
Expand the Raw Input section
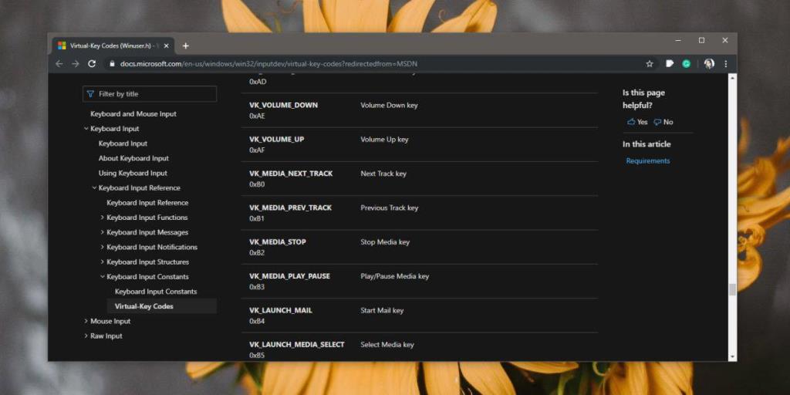[86, 336]
